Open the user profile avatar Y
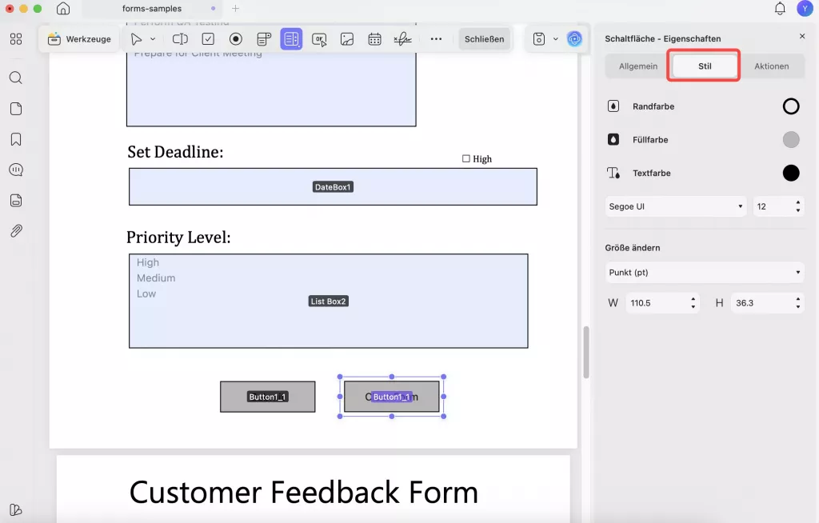The image size is (819, 523). pos(805,8)
